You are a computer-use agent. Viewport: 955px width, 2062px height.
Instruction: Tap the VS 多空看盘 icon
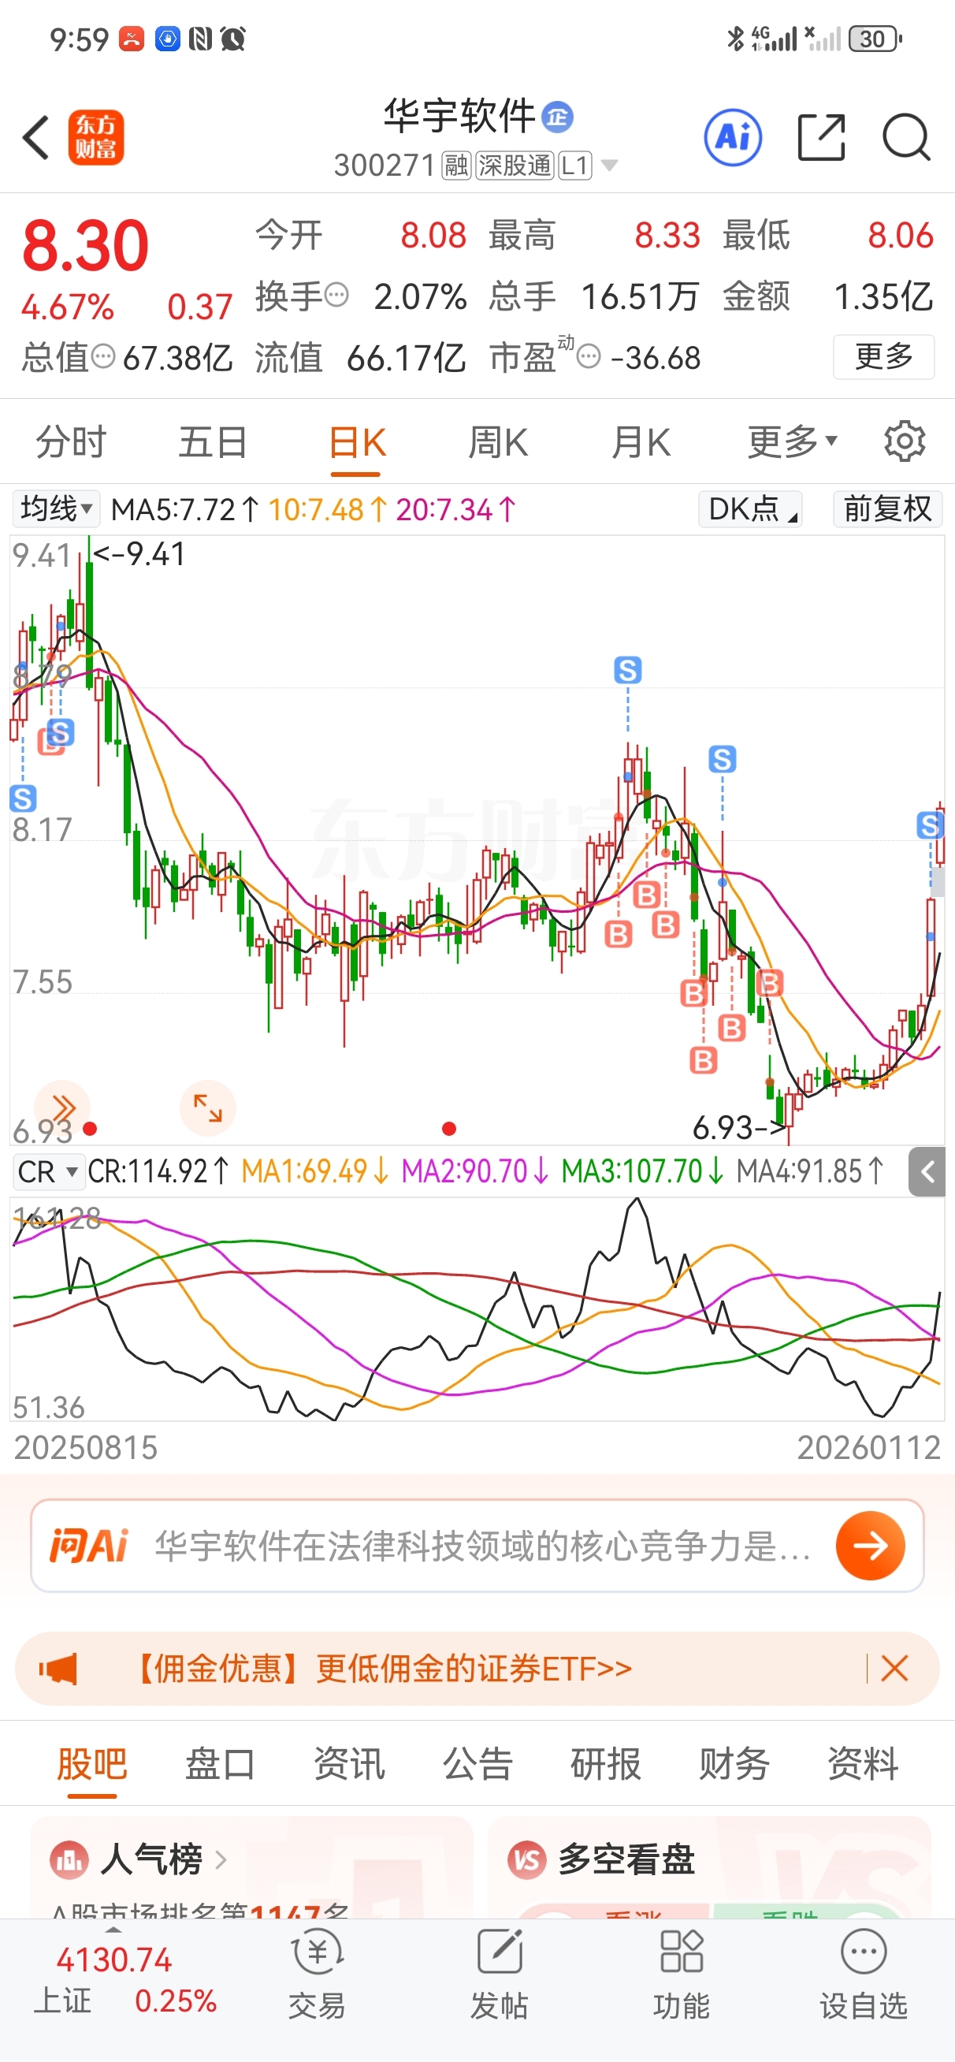pos(526,1859)
